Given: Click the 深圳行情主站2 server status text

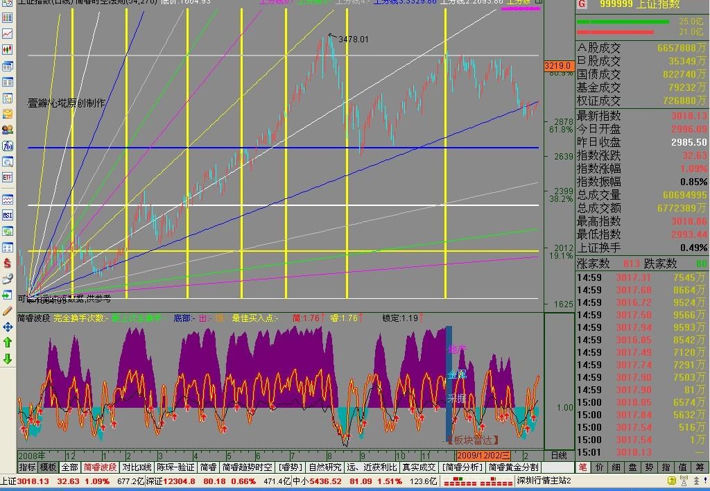Looking at the screenshot, I should pyautogui.click(x=544, y=481).
